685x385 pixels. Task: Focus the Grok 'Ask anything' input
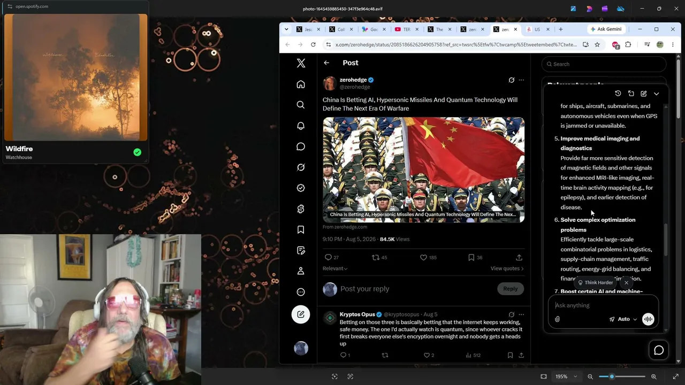click(603, 305)
